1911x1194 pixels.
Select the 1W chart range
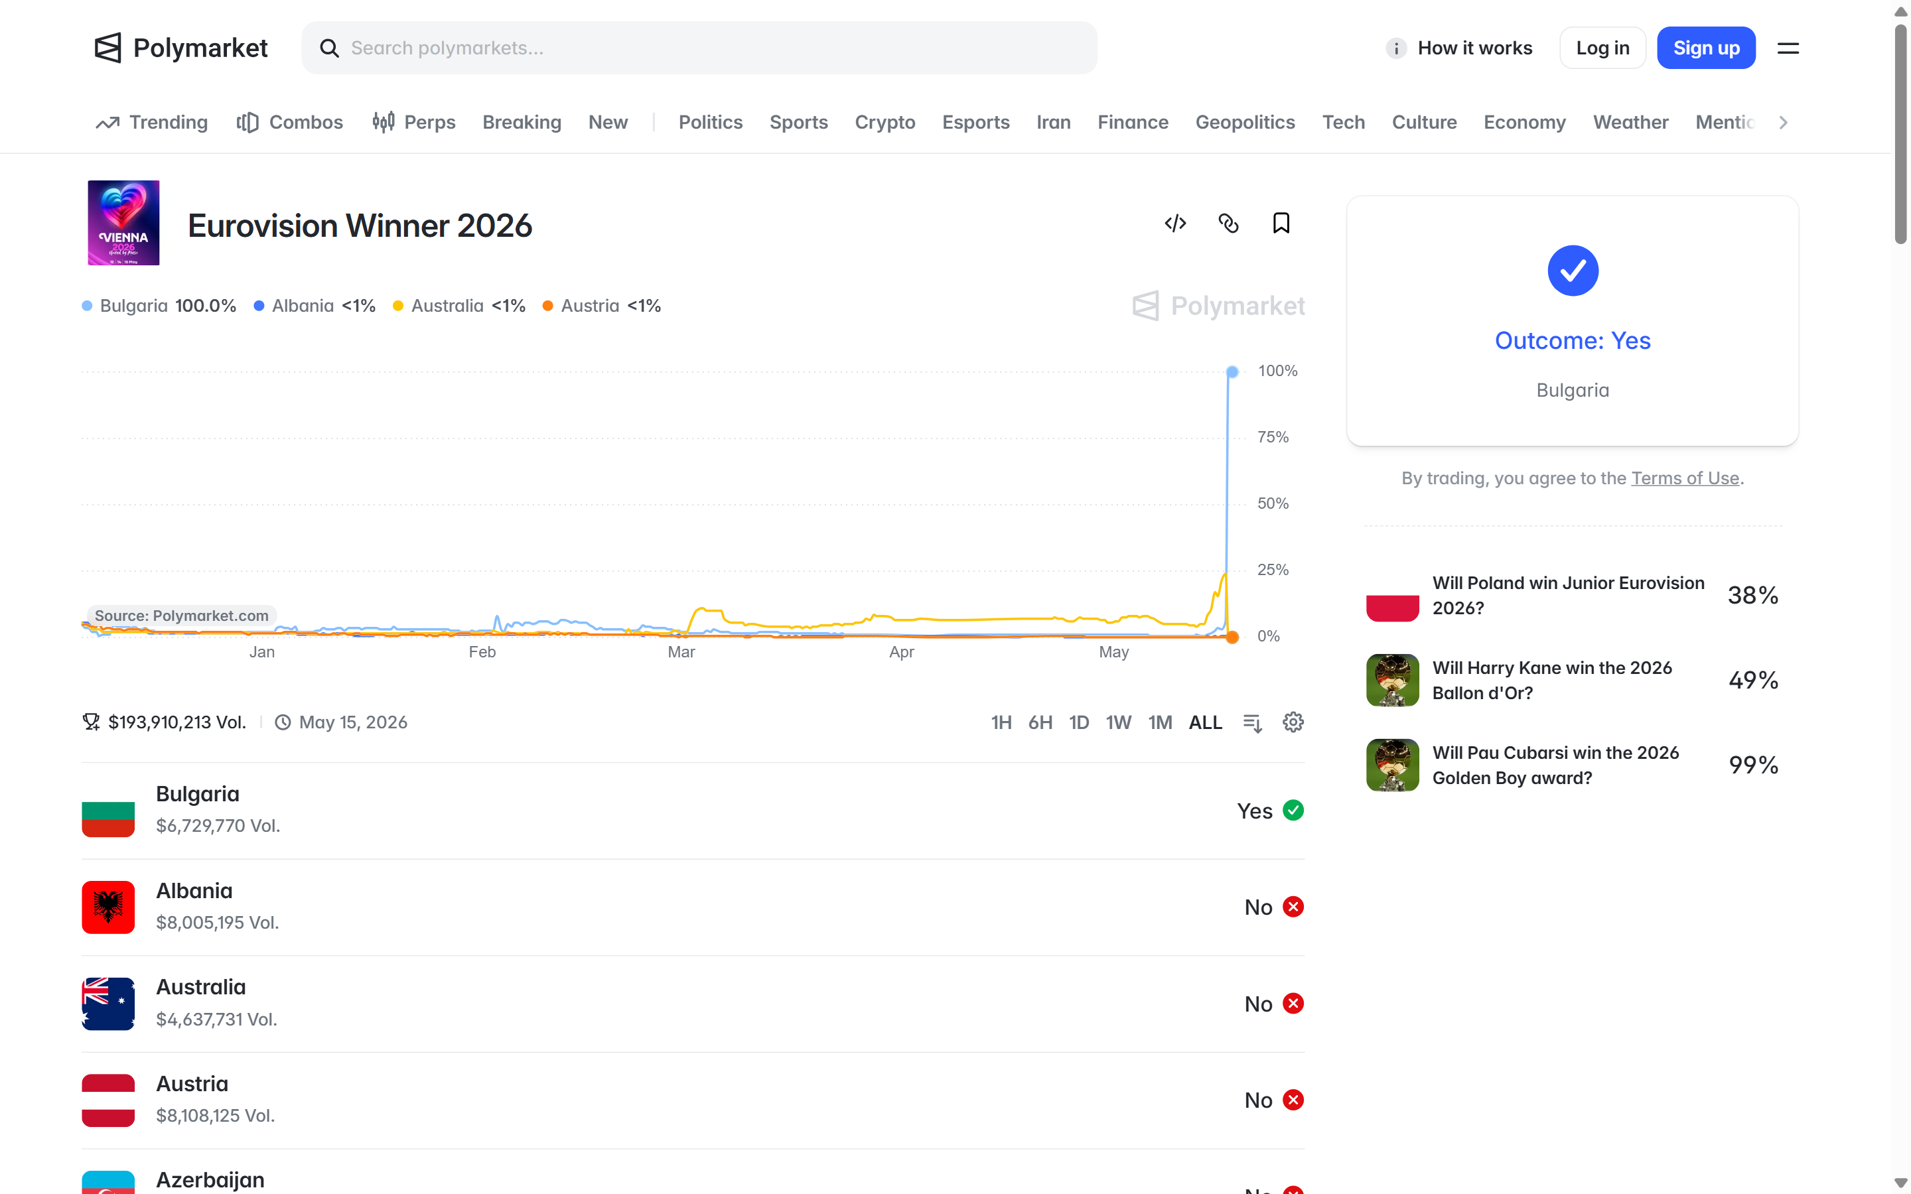click(1118, 722)
